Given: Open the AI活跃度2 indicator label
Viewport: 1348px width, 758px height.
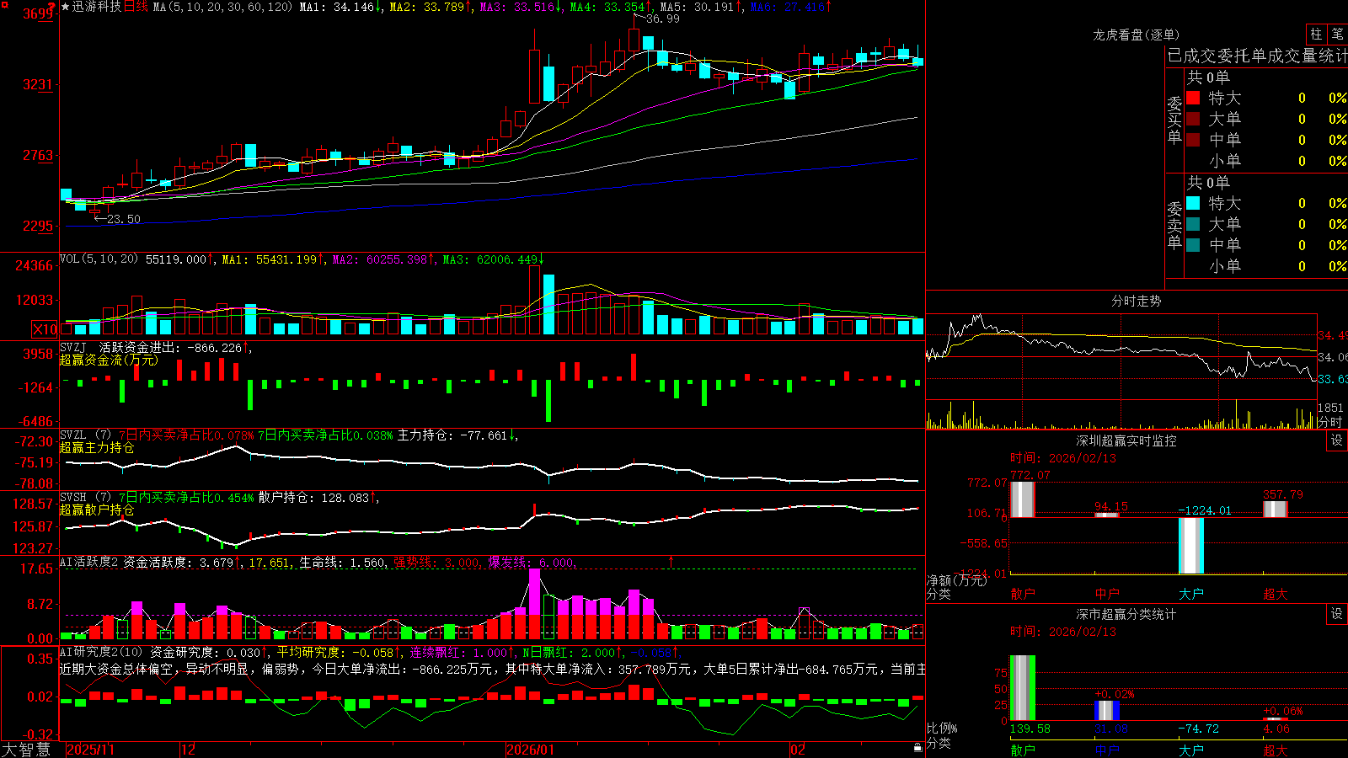Looking at the screenshot, I should (89, 562).
